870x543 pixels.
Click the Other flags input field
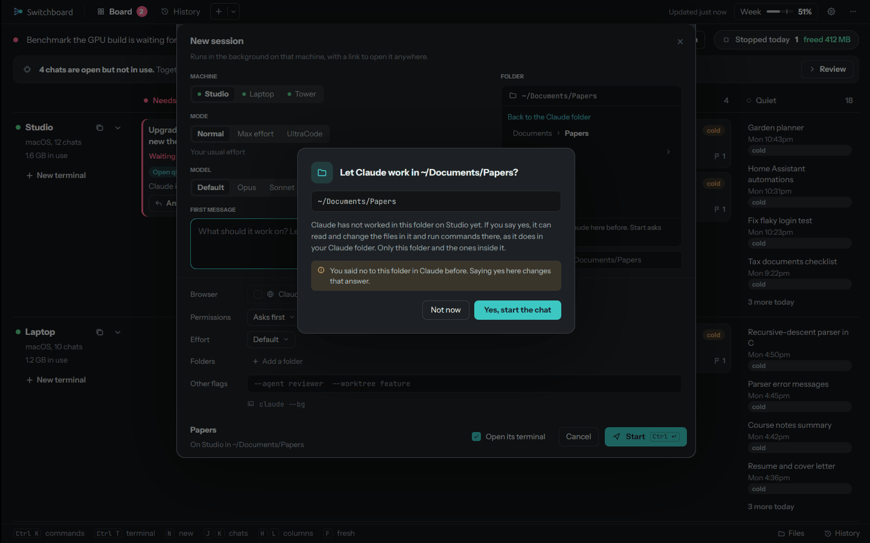(x=464, y=384)
